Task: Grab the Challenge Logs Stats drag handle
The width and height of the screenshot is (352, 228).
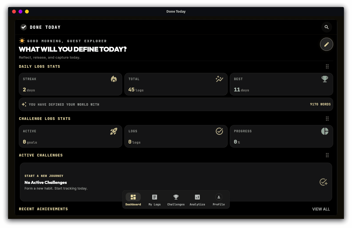Action: tap(327, 119)
